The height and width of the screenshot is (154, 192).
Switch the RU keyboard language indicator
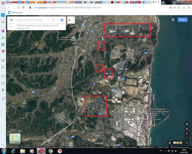point(161,151)
